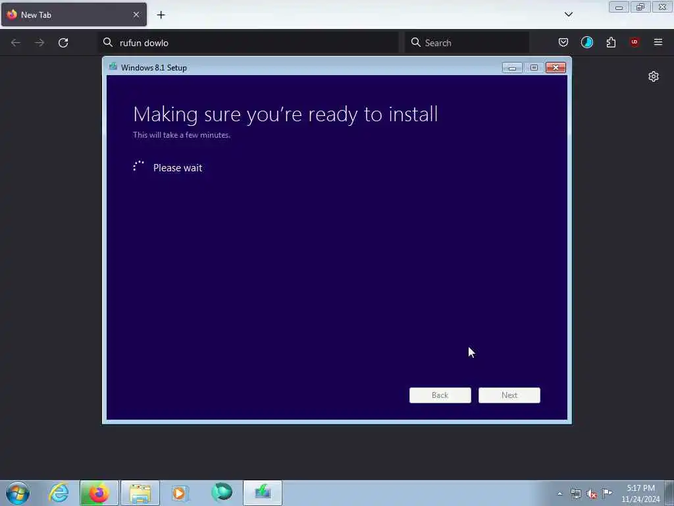674x506 pixels.
Task: Open Firefox Pocket save icon
Action: (563, 42)
